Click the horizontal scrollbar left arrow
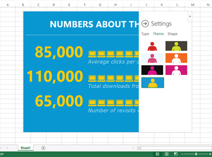 click(x=139, y=148)
